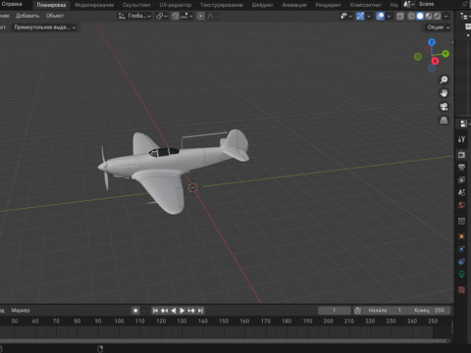
Task: Open the pivot point dropdown
Action: coord(162,16)
